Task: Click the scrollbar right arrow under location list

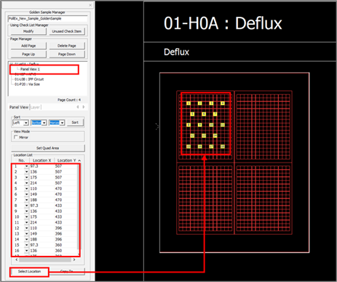Action: [74, 259]
